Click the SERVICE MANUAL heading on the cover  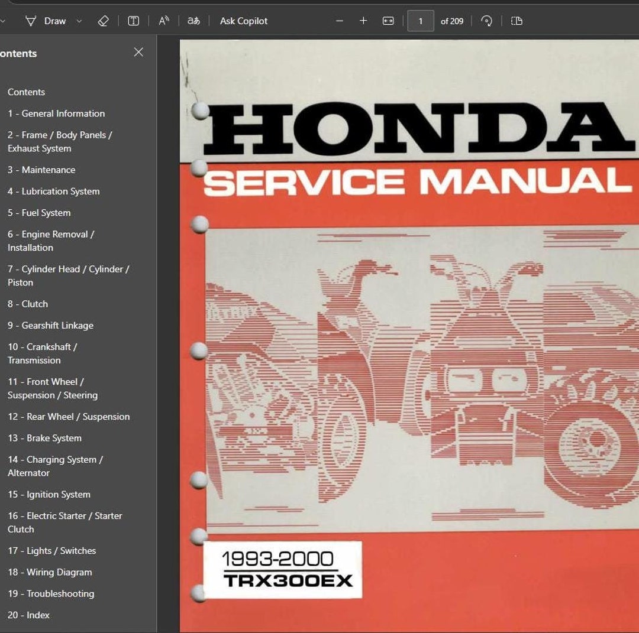[x=418, y=181]
